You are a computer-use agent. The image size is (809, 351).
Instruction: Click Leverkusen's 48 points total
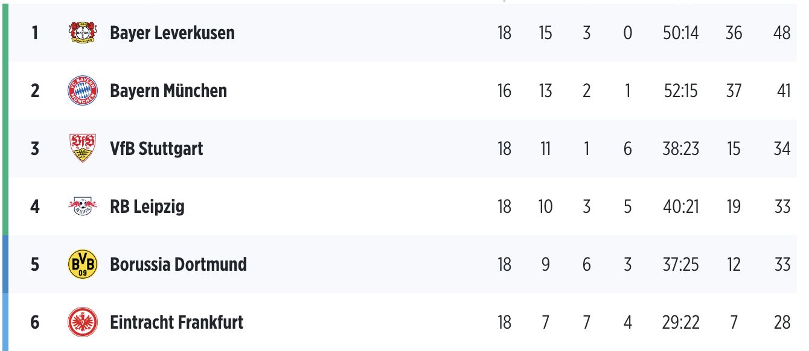pos(781,33)
